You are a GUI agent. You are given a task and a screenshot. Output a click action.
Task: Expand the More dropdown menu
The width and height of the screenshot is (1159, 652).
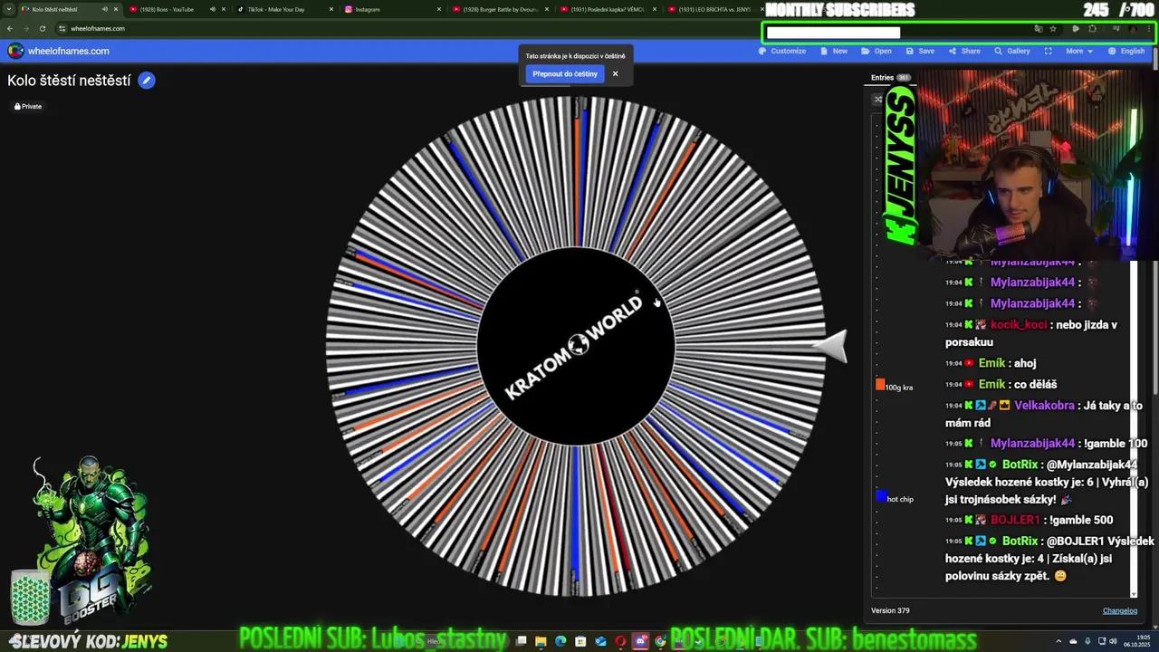1078,51
